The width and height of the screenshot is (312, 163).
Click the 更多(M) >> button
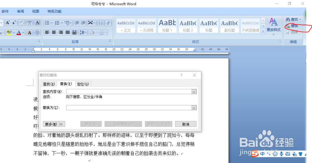[54, 124]
